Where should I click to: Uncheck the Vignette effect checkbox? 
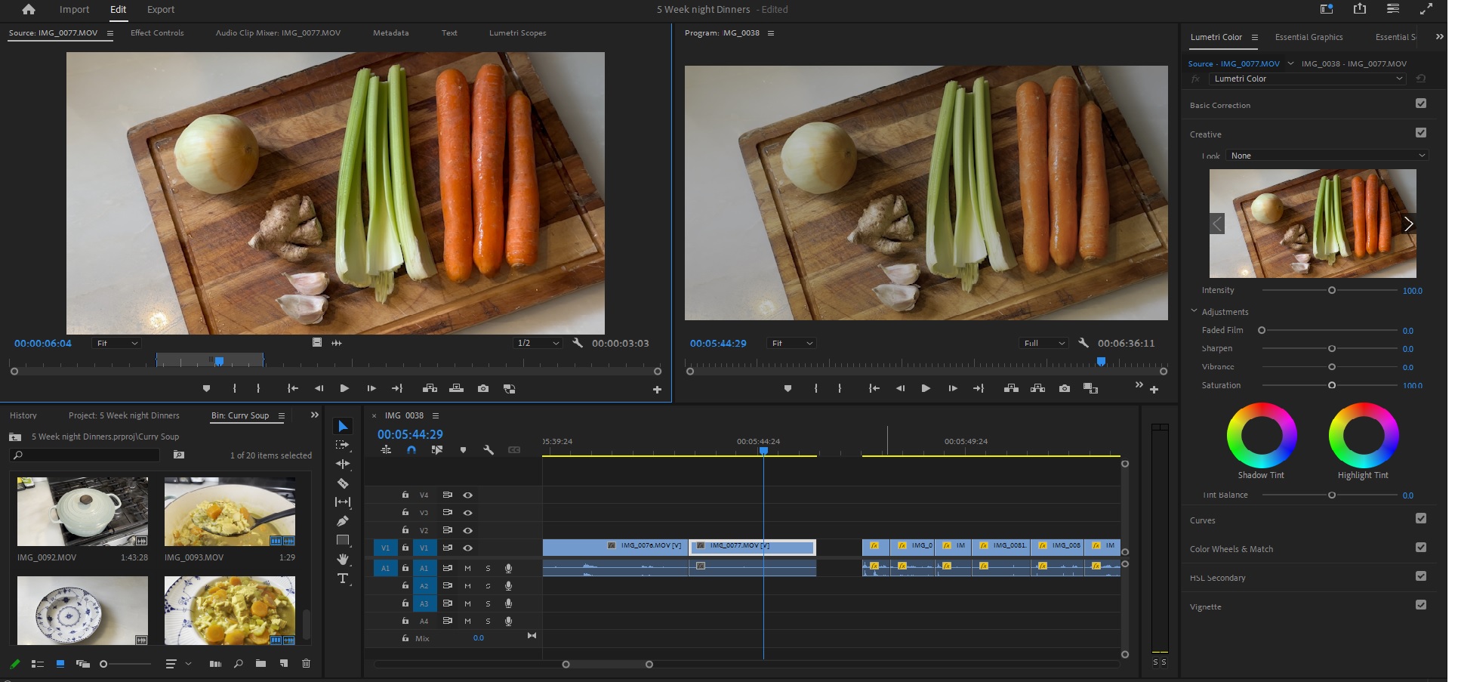1422,604
